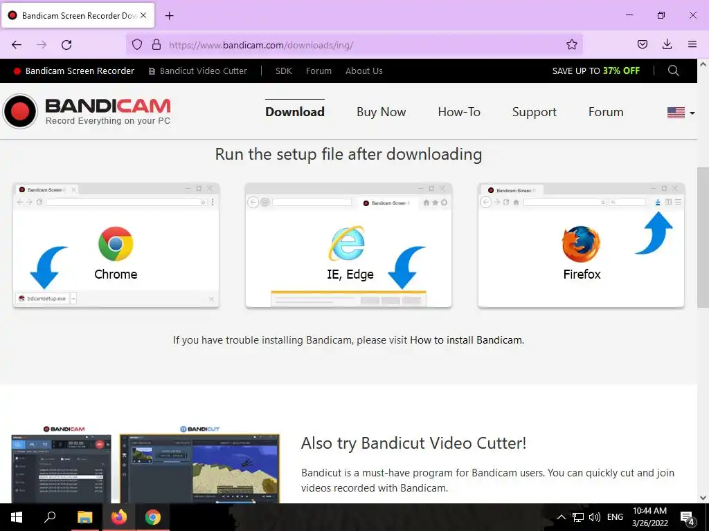
Task: Click the Firefox instruction thumbnail
Action: (x=581, y=245)
